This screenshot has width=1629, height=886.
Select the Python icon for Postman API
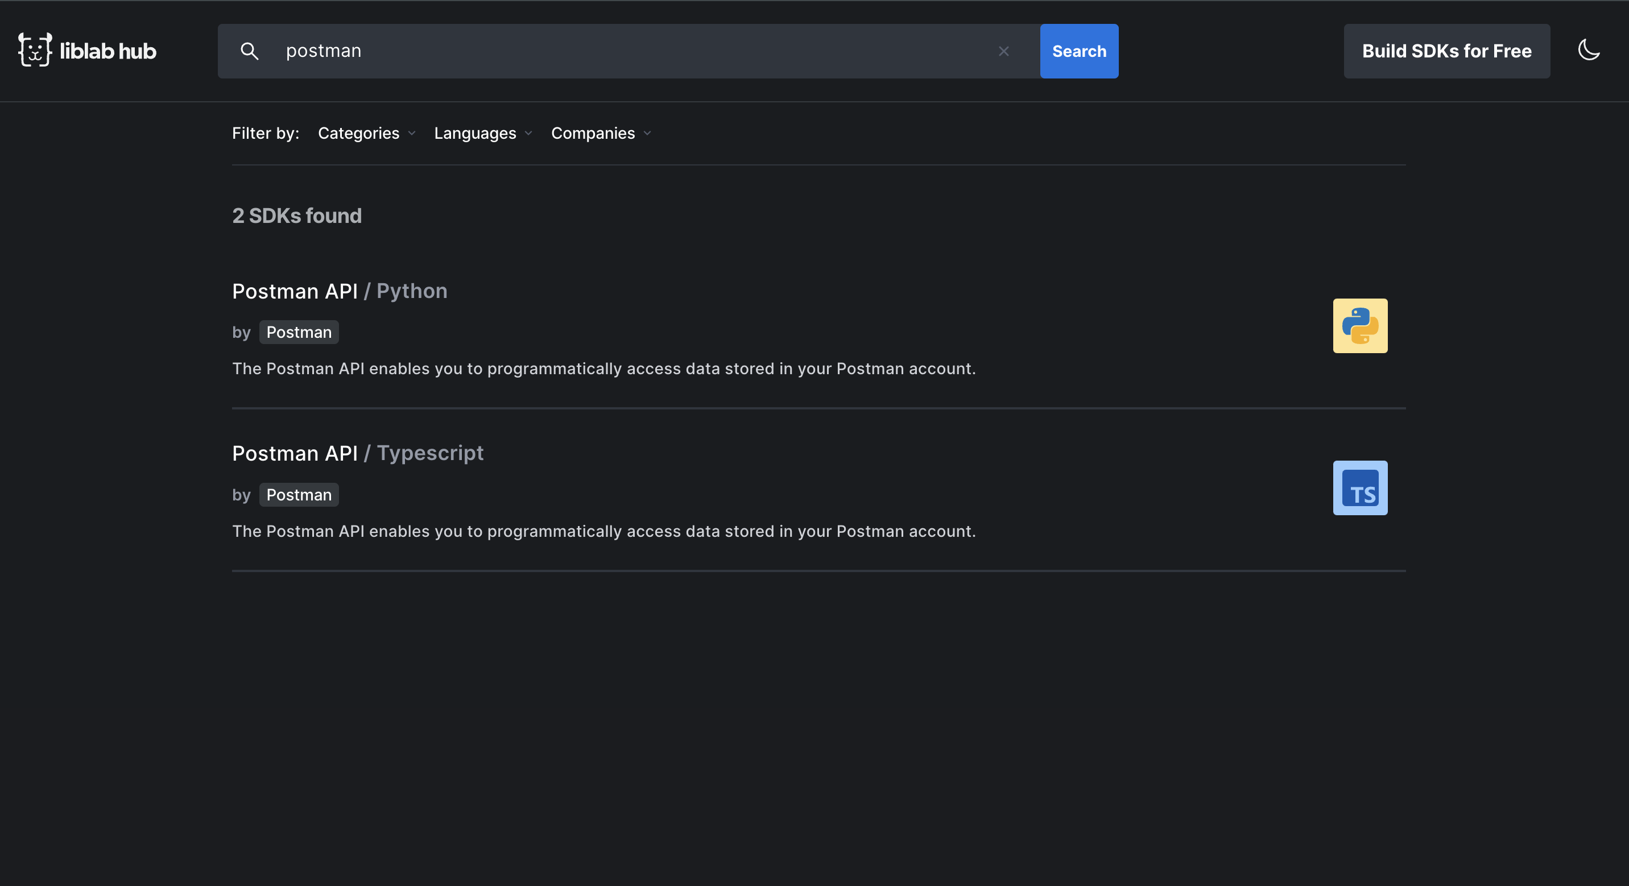point(1359,326)
